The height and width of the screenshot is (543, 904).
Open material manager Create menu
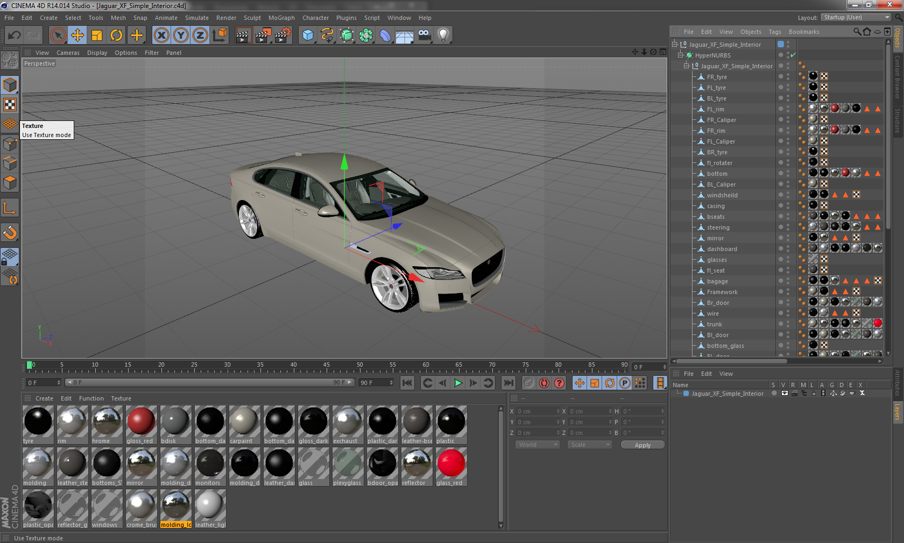44,398
